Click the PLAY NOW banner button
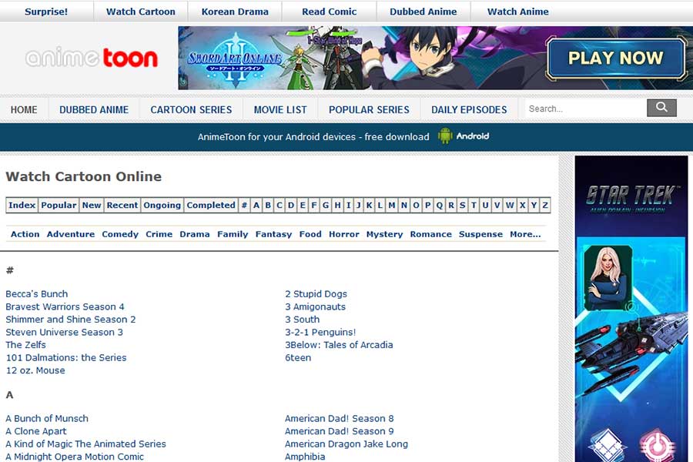 pos(616,58)
